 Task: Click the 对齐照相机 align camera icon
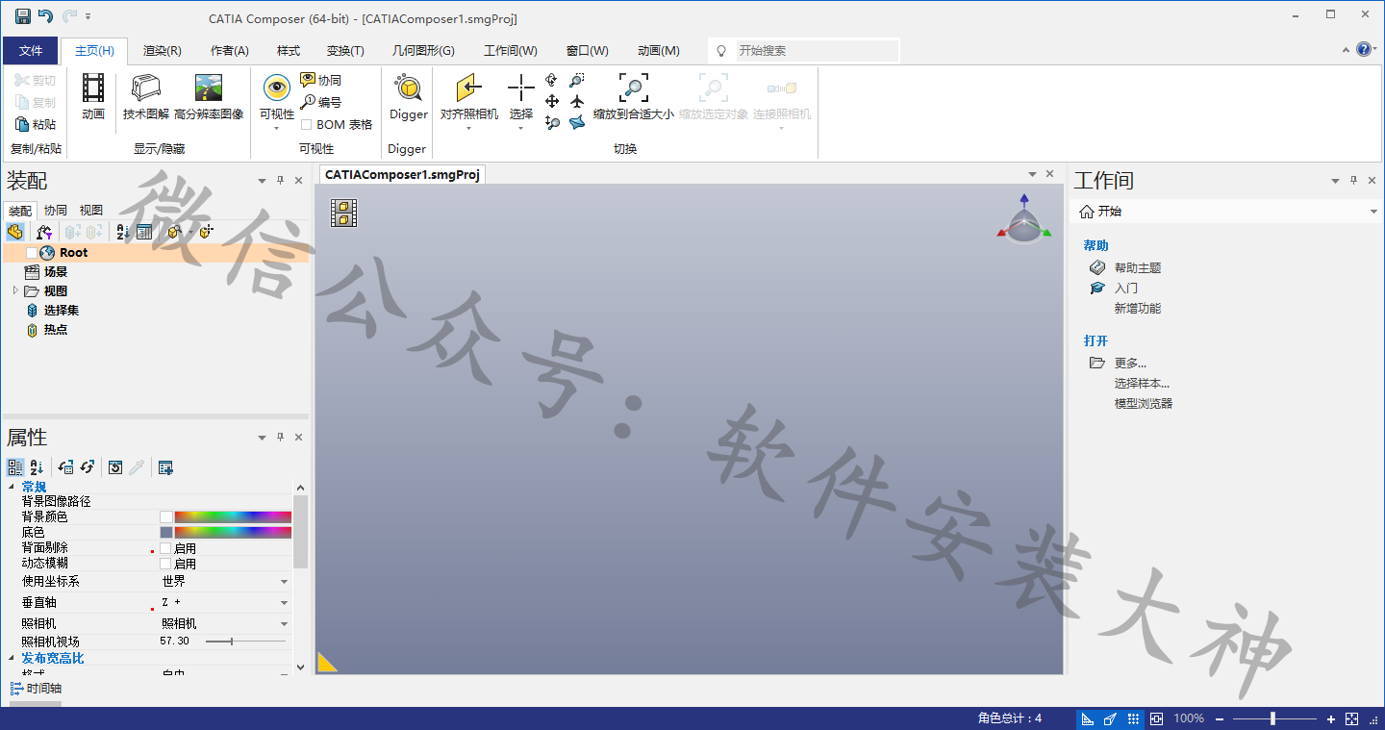click(468, 88)
